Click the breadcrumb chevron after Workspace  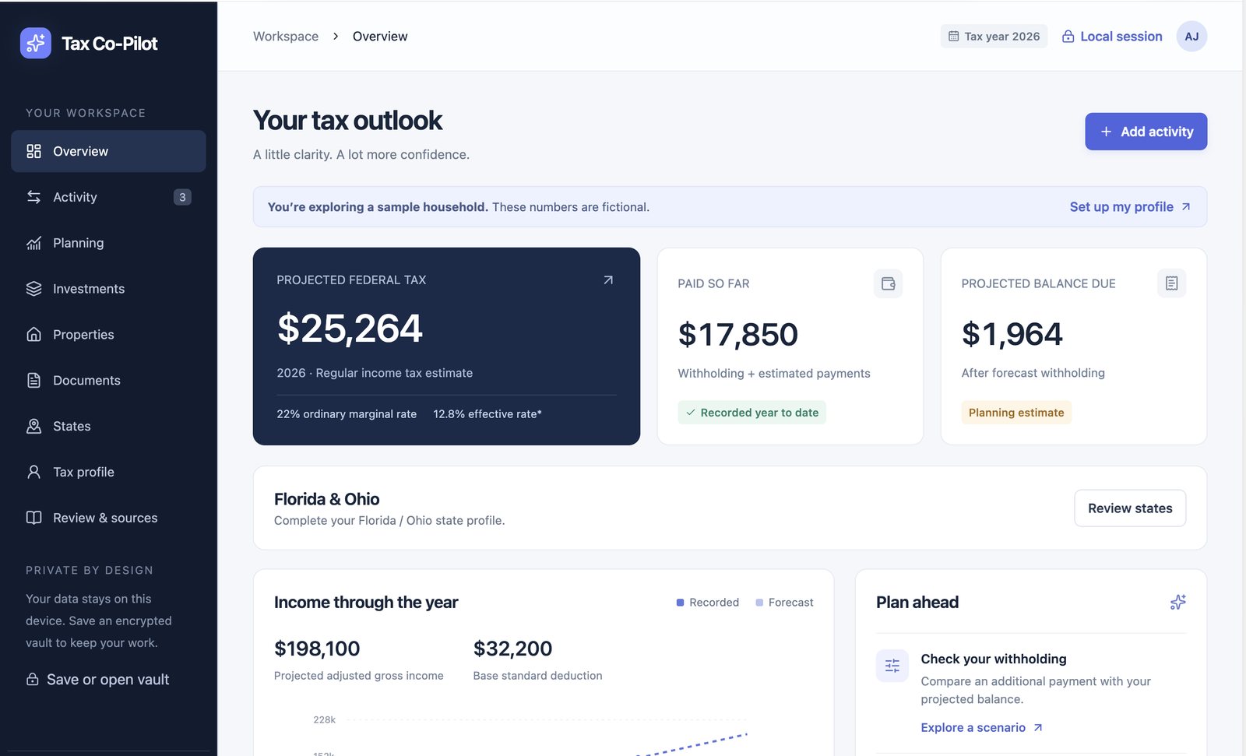pos(336,37)
